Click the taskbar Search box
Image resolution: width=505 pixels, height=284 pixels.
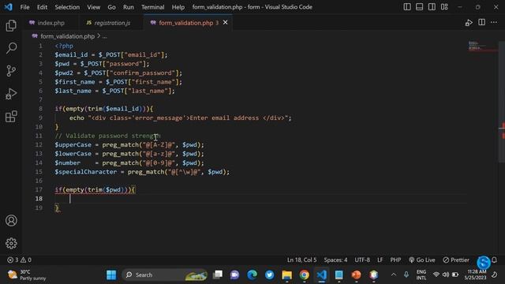[165, 275]
